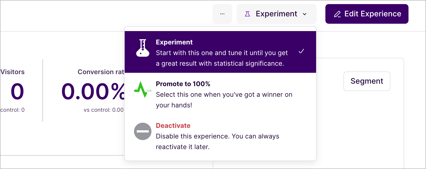Select the Experiment menu option title

174,42
